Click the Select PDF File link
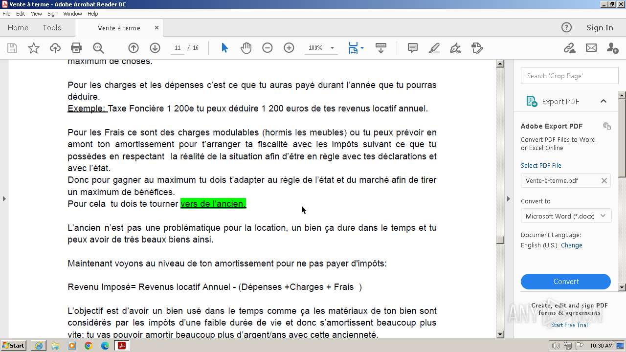This screenshot has width=626, height=352. 541,165
